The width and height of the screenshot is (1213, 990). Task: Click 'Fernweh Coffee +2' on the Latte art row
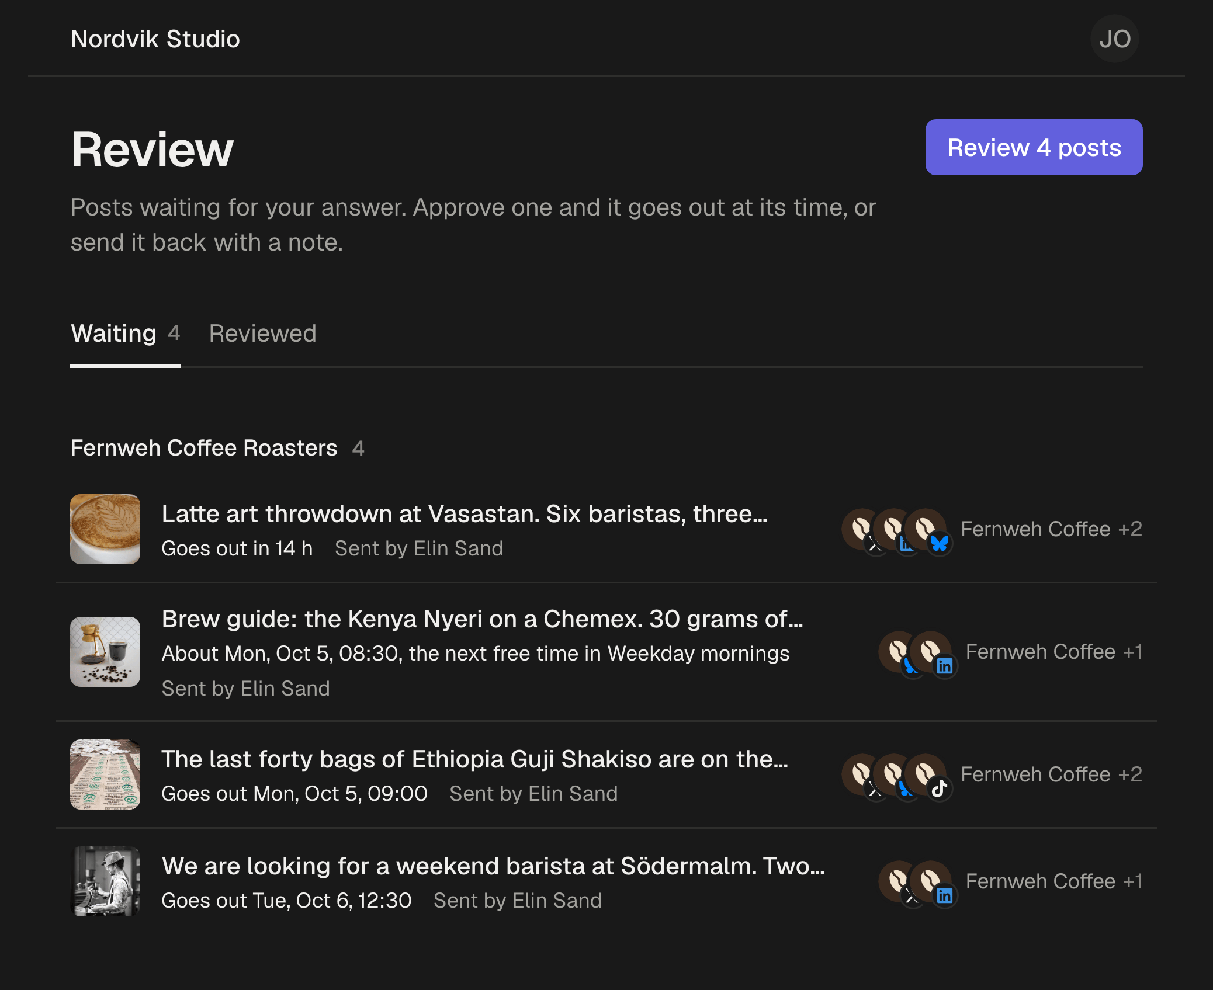[x=1051, y=529]
